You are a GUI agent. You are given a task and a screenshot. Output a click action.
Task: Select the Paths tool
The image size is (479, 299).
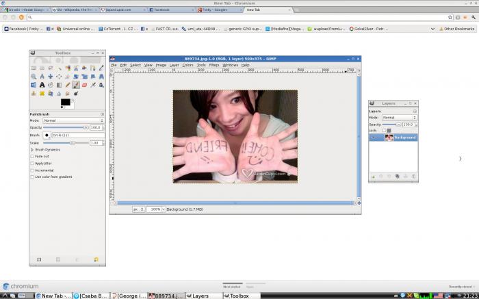(x=93, y=68)
